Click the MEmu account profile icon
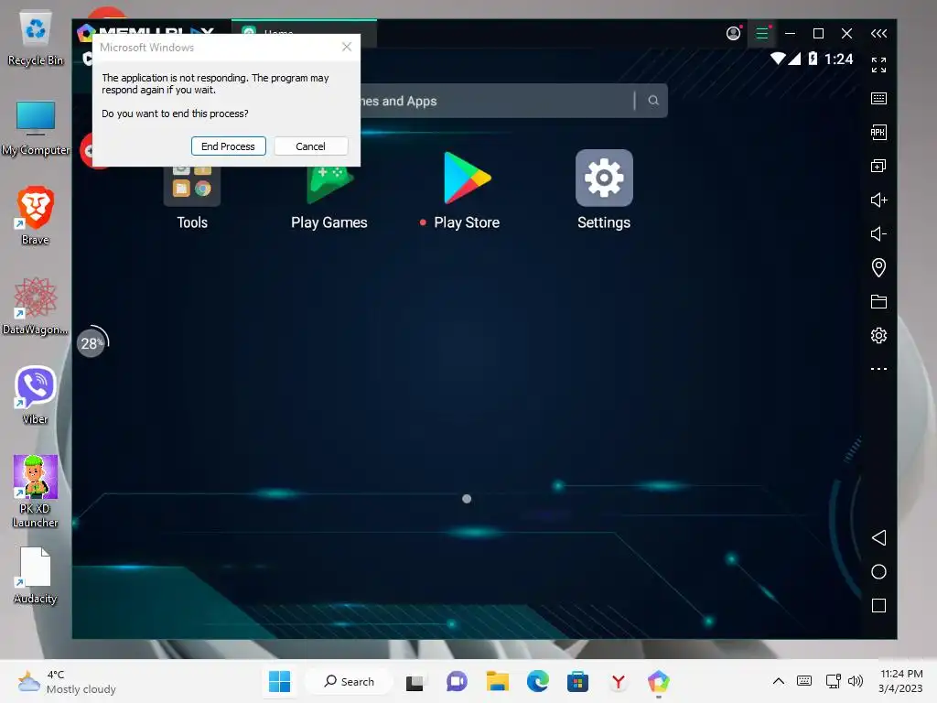Viewport: 937px width, 703px height. pos(733,34)
